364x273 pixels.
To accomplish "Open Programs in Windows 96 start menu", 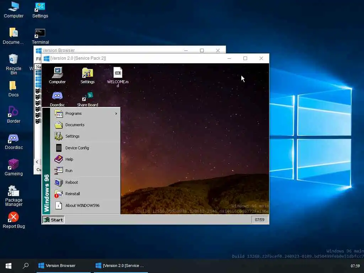I will (85, 113).
